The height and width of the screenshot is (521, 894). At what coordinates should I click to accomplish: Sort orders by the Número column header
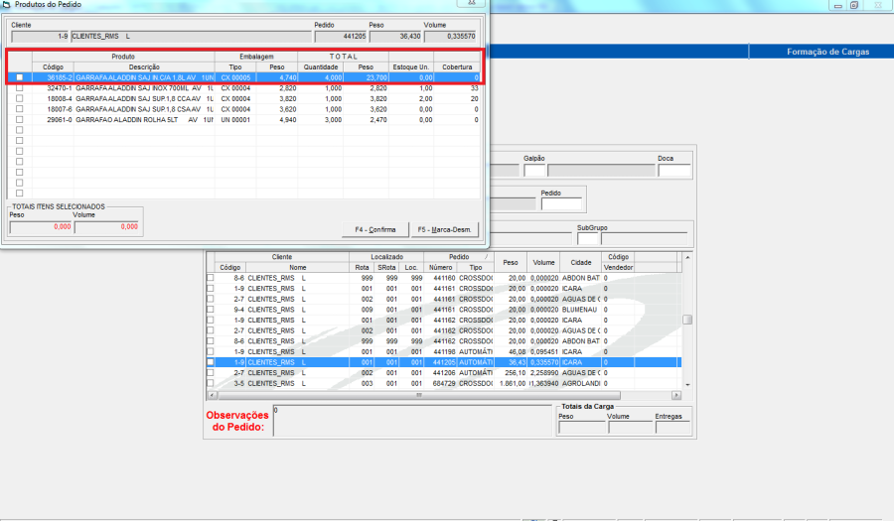point(441,268)
